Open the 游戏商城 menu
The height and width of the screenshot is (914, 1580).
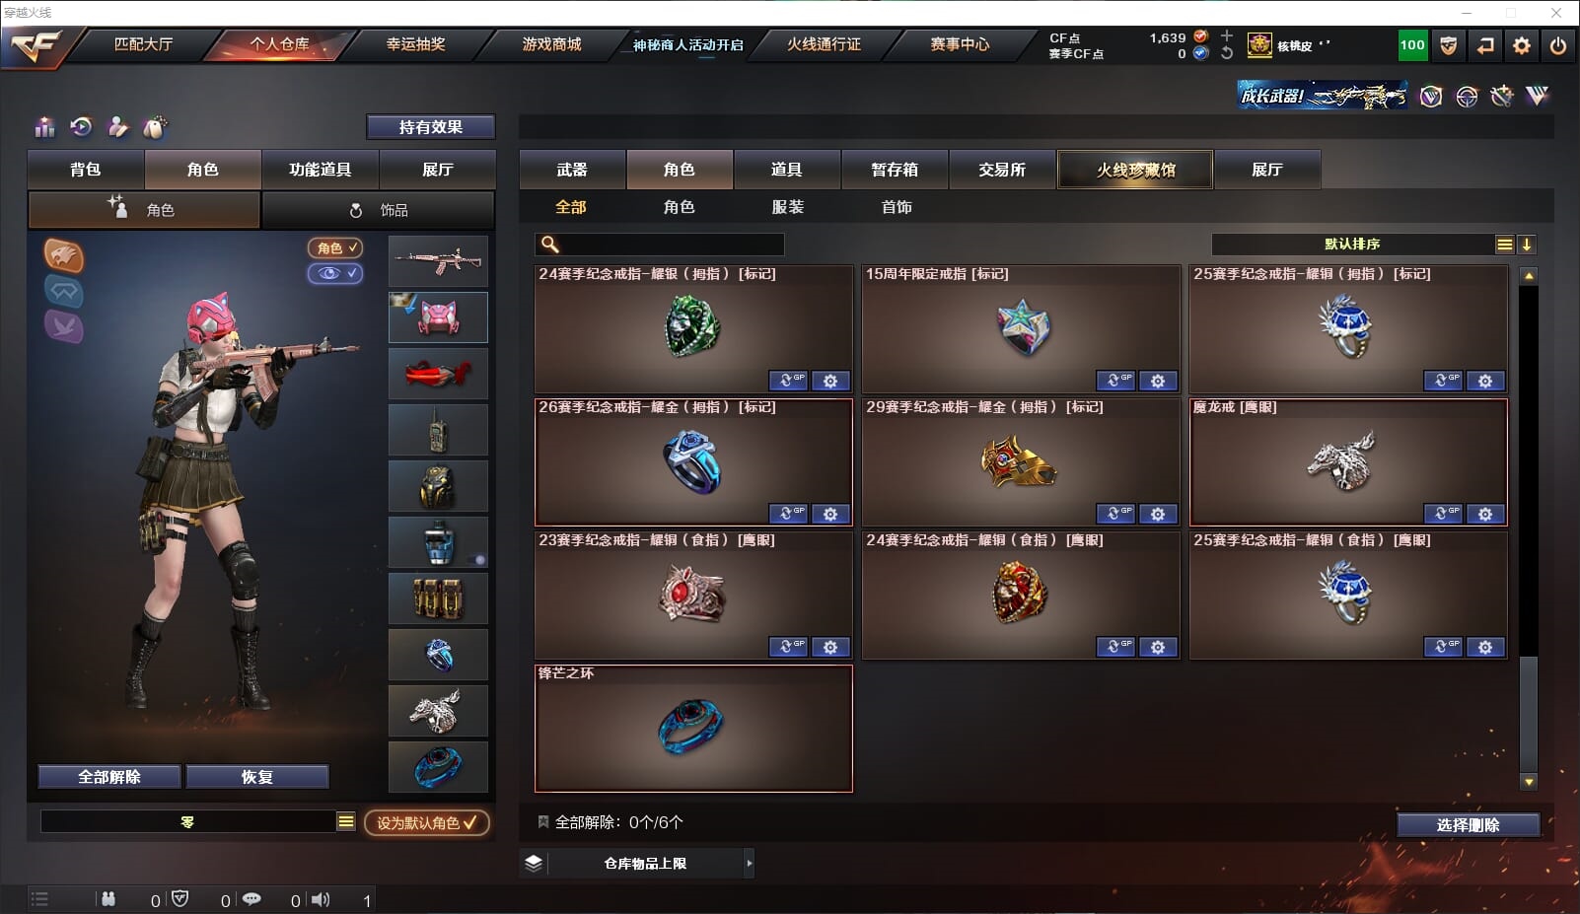click(x=551, y=44)
